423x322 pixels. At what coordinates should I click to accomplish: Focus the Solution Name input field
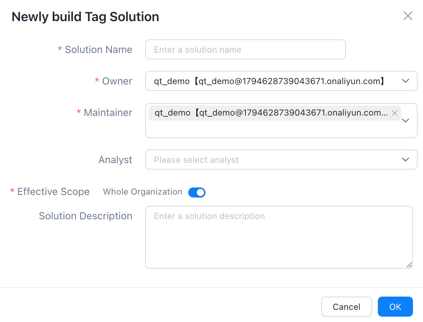(x=246, y=49)
